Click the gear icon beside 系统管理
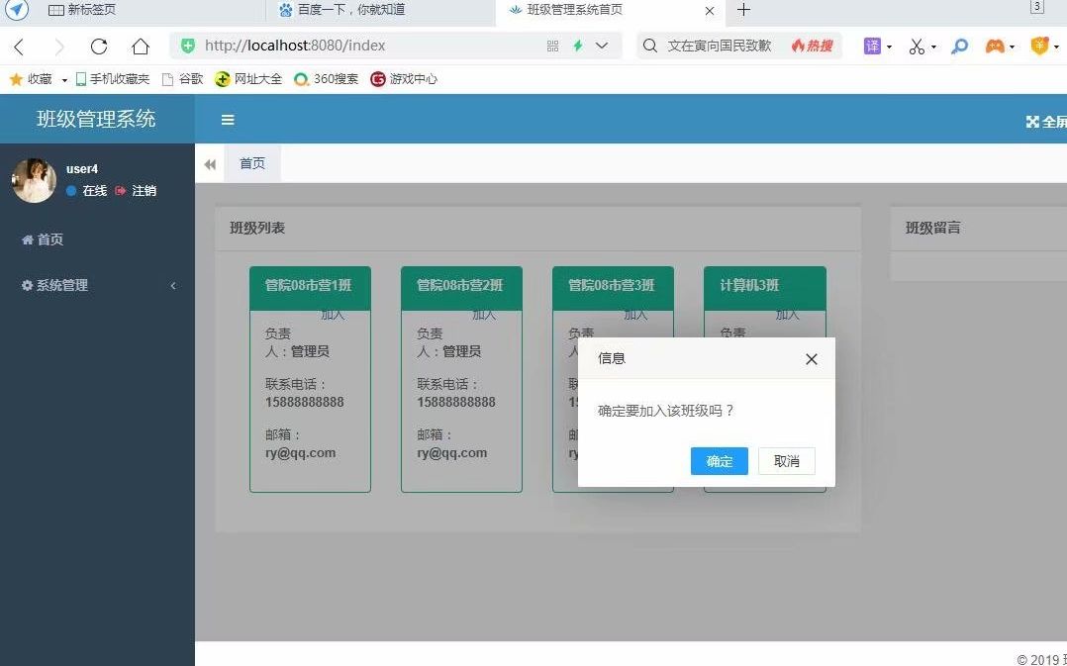The image size is (1067, 666). tap(28, 285)
